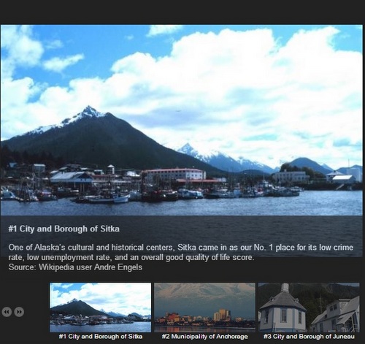Click the dark caption overlay behind the Sitka text

tap(182, 237)
